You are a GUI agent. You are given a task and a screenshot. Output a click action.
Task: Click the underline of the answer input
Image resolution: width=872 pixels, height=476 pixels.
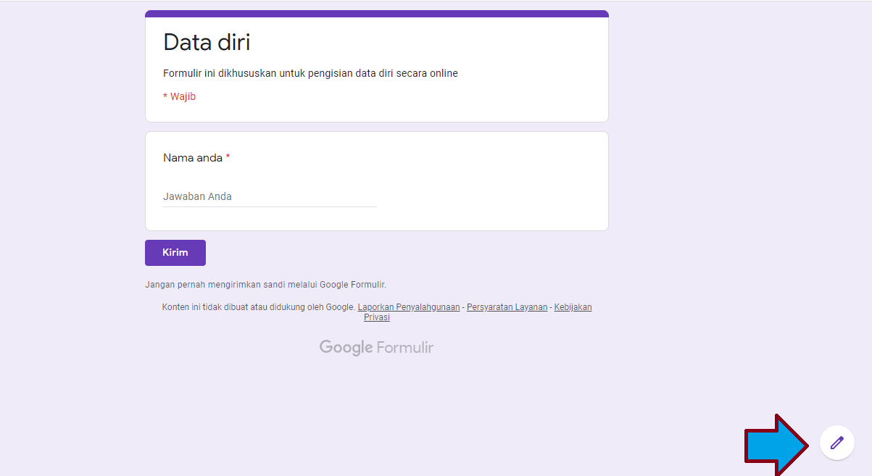[x=270, y=206]
